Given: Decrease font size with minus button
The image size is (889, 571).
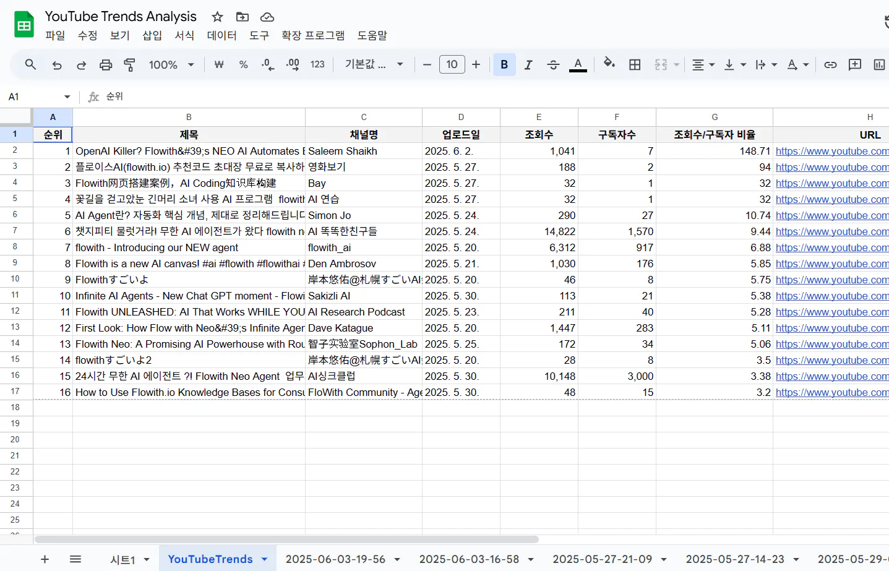Looking at the screenshot, I should [x=427, y=64].
